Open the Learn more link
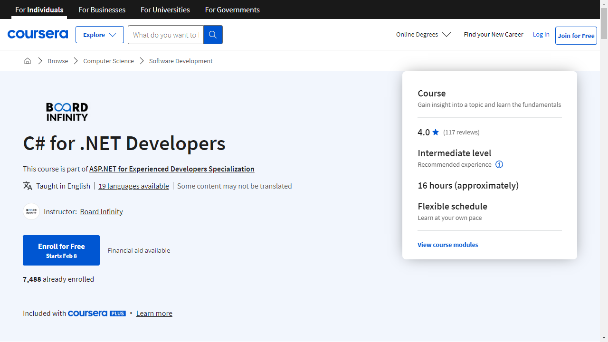Image resolution: width=608 pixels, height=342 pixels. pyautogui.click(x=154, y=313)
